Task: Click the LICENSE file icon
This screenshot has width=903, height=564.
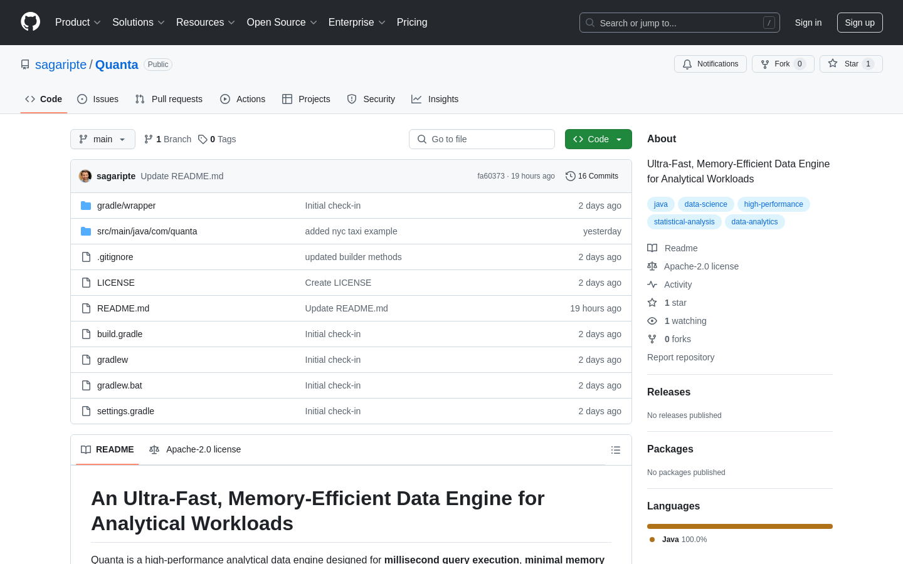Action: [x=86, y=283]
